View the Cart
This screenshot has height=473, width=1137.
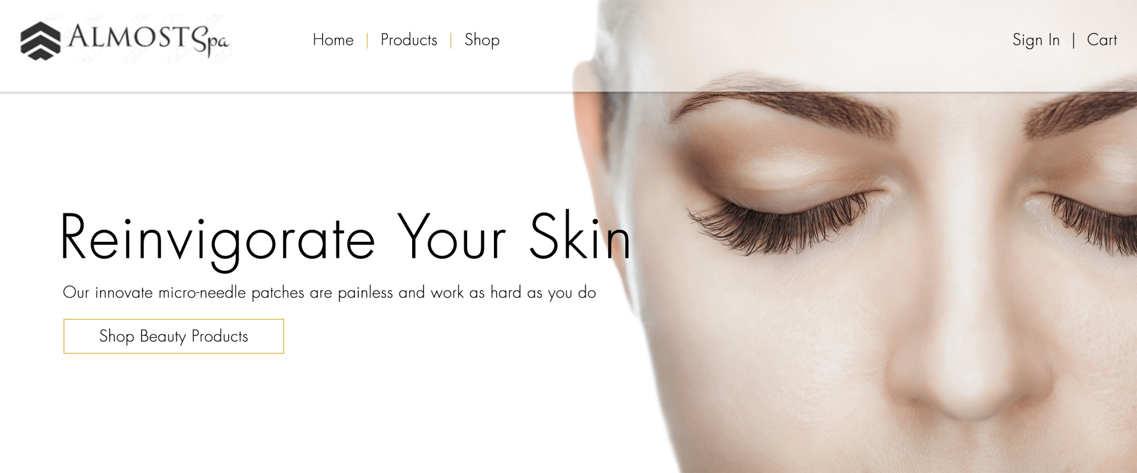tap(1101, 40)
